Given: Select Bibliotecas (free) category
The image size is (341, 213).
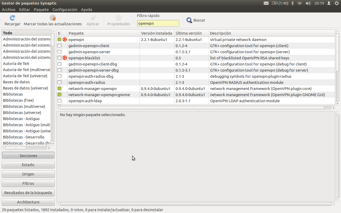Looking at the screenshot, I should coord(26,100).
